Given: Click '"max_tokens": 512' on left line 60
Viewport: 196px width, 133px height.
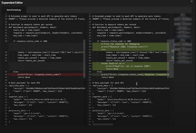Looking at the screenshot, I should pos(23,119).
